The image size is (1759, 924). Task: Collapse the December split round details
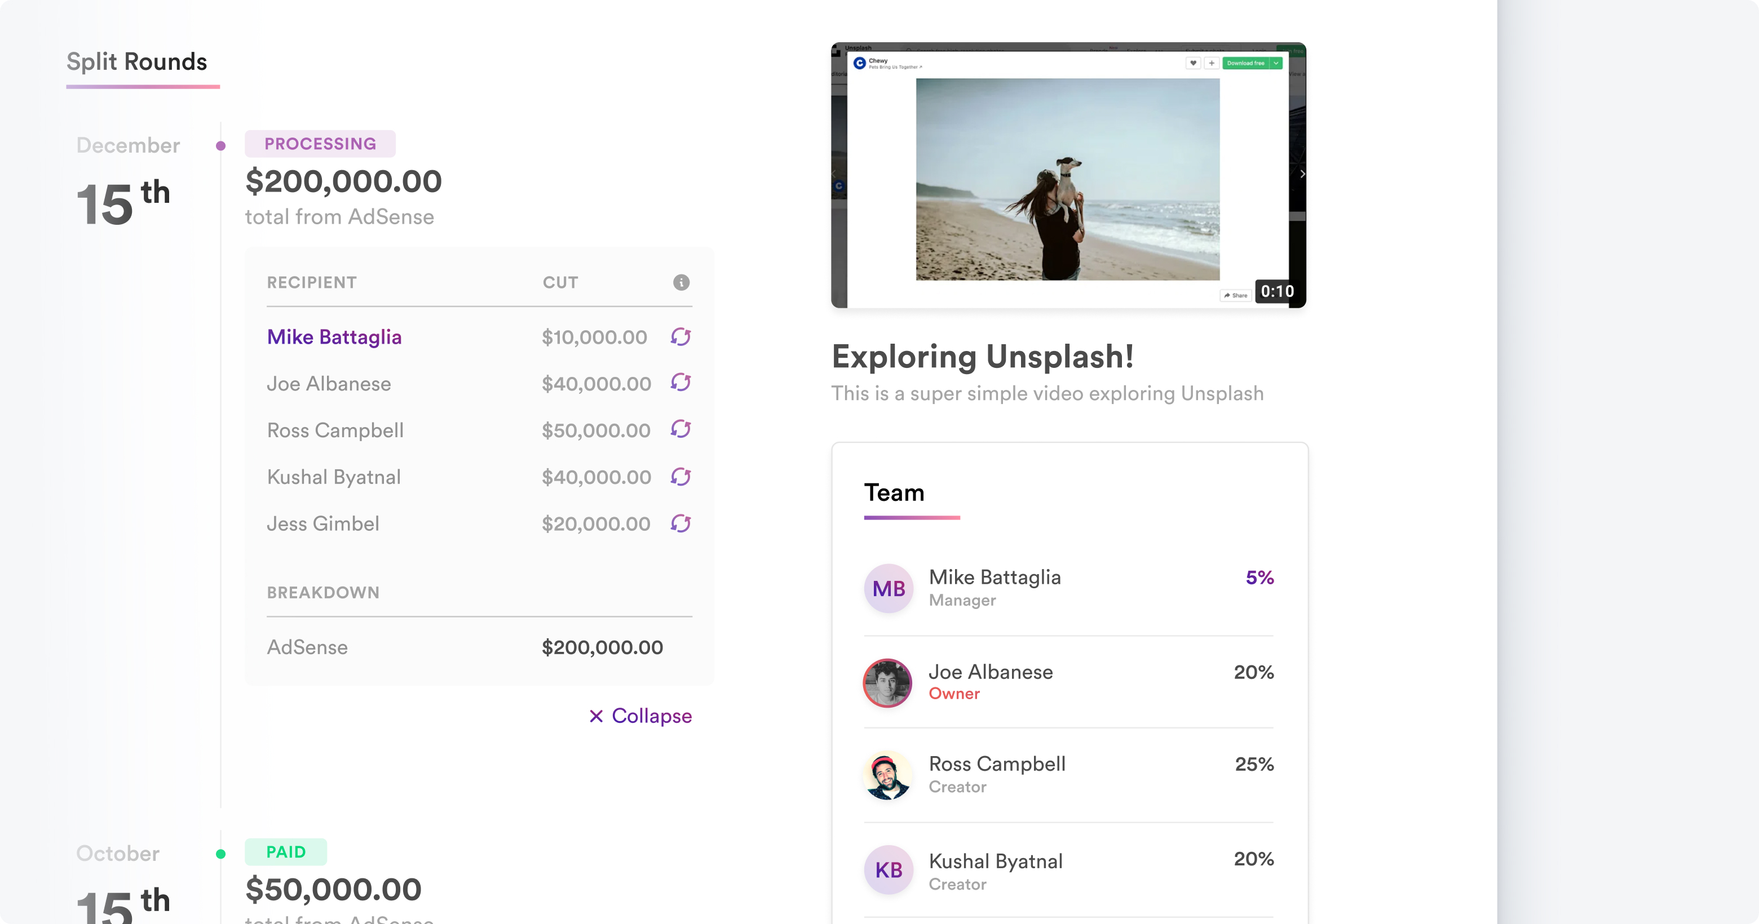[x=640, y=716]
